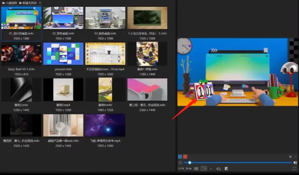The image size is (299, 175).
Task: Add a new tab with the plus icon
Action: [40, 3]
